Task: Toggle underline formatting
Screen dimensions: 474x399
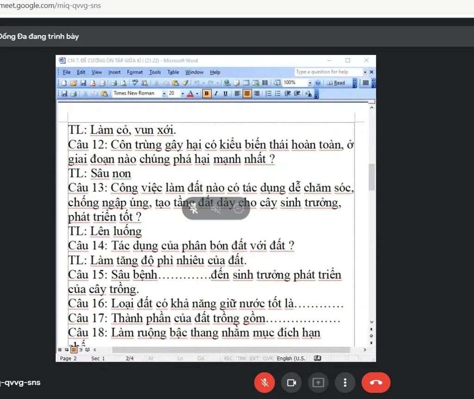Action: (225, 93)
